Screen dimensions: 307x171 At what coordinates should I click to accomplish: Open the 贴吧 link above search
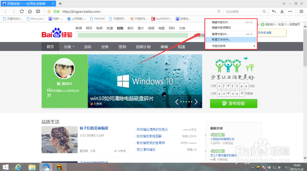click(x=99, y=28)
